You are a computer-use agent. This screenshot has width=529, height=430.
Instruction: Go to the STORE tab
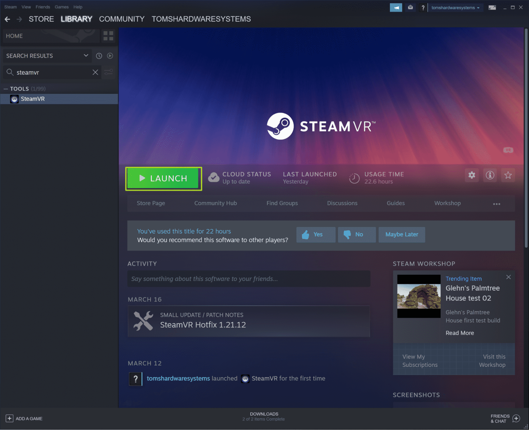41,19
